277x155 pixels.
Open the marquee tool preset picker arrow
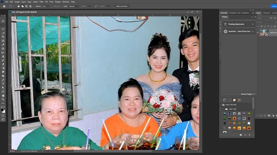click(13, 6)
